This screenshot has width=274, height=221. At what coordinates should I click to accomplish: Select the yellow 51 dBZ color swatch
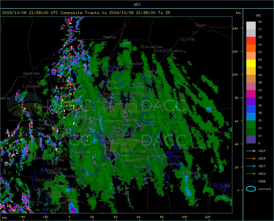click(251, 64)
